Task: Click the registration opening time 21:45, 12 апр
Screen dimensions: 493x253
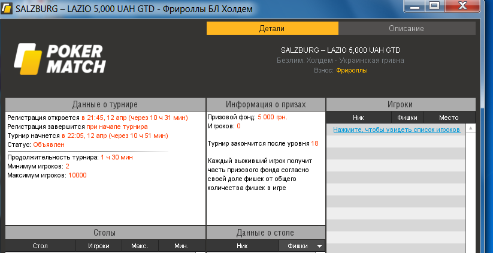Action: click(x=107, y=118)
